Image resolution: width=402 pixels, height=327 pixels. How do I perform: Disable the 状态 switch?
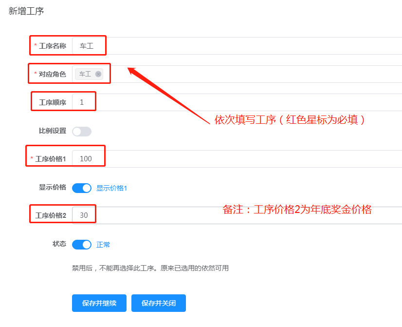pyautogui.click(x=81, y=244)
